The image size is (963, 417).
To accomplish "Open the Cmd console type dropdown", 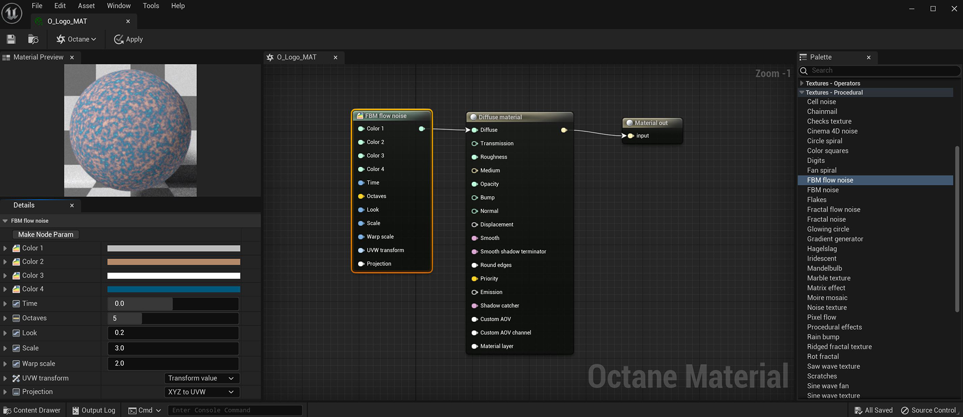I will 144,410.
